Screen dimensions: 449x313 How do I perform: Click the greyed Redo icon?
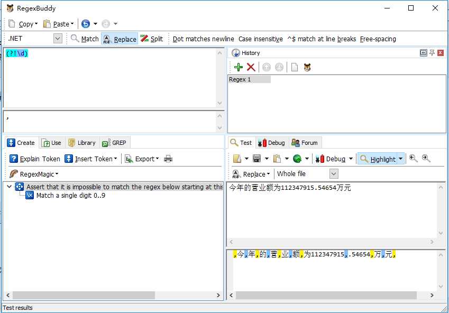(106, 24)
